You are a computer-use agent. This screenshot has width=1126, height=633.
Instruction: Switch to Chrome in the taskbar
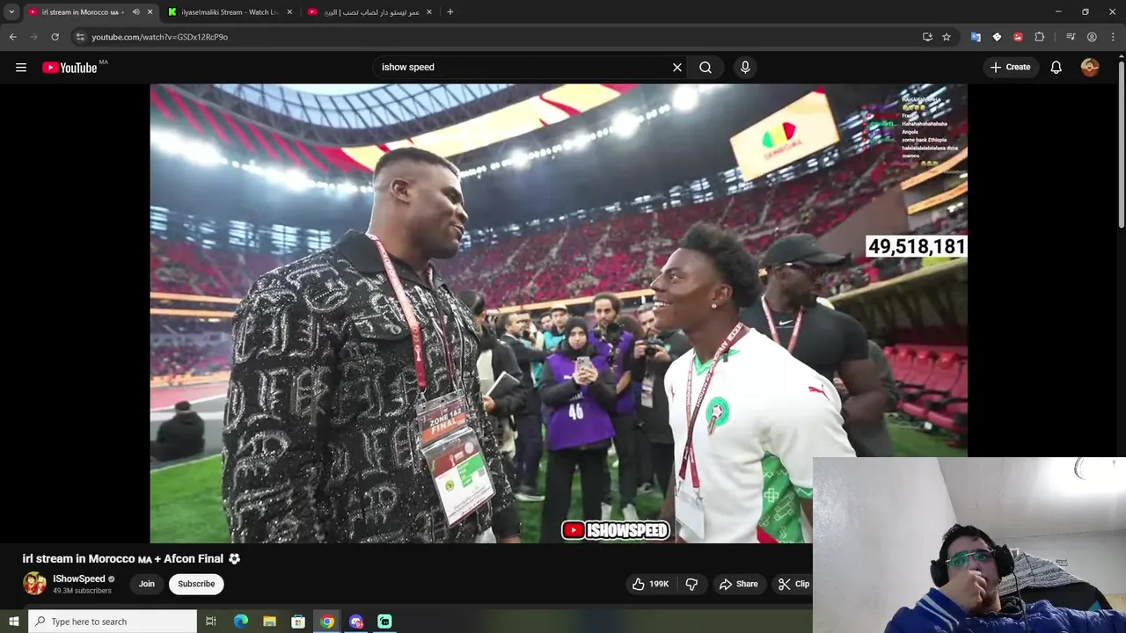tap(327, 622)
